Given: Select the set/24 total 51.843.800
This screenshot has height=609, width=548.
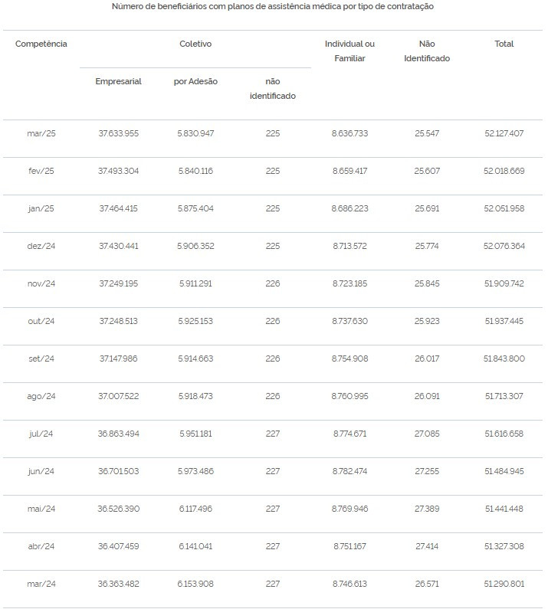Looking at the screenshot, I should 504,359.
